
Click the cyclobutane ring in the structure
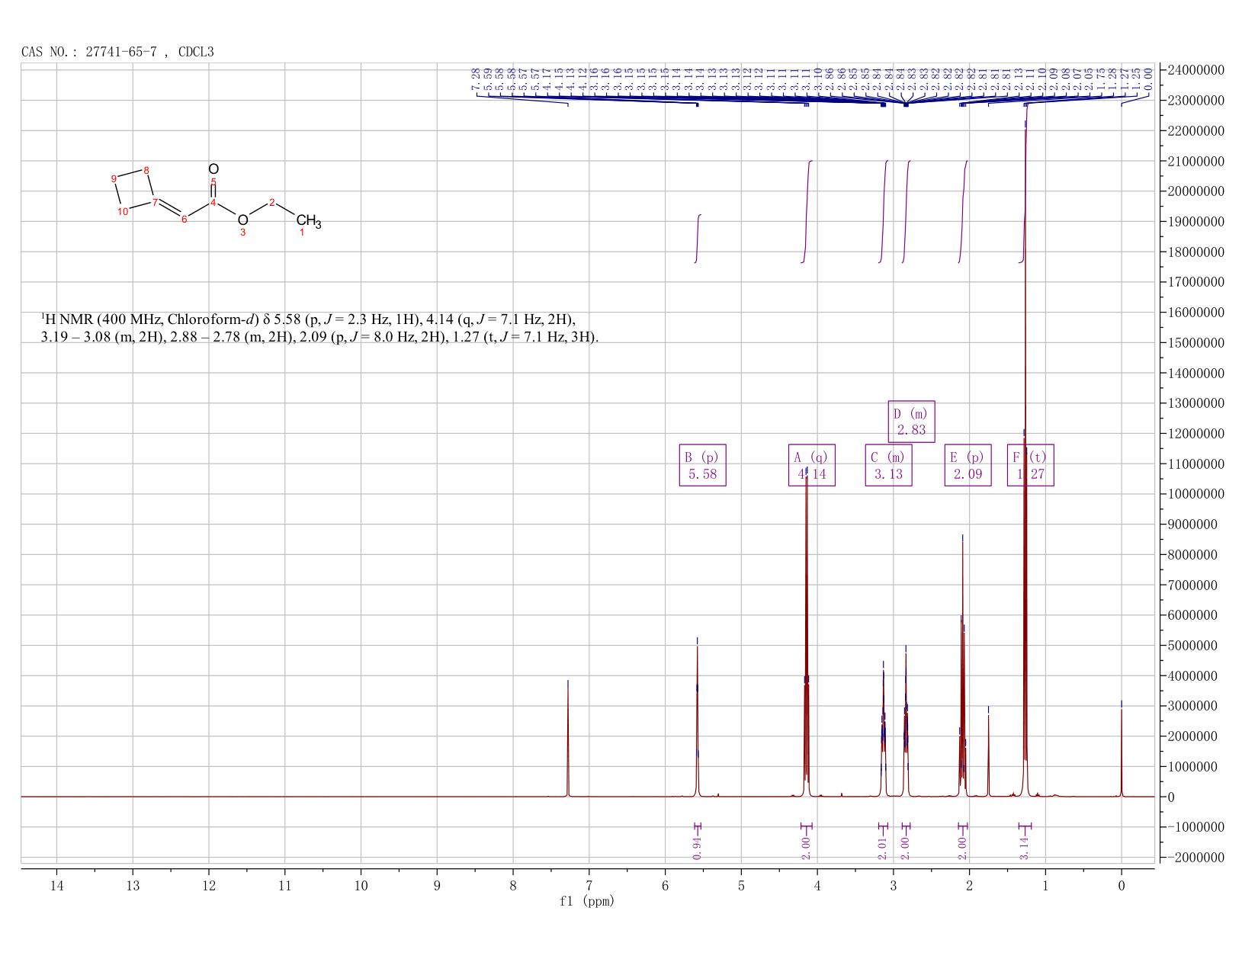click(135, 190)
